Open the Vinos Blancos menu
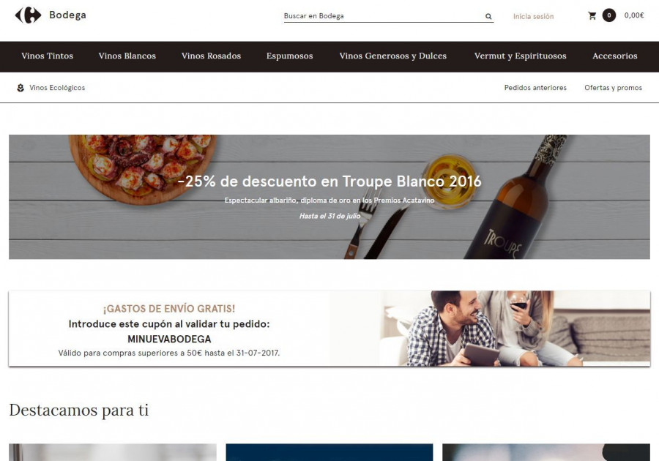 (x=127, y=56)
